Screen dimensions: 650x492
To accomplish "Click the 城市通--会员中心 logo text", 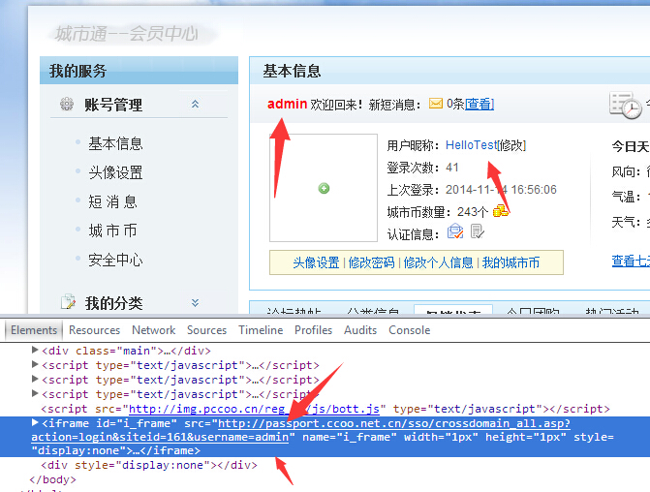I will pyautogui.click(x=127, y=34).
